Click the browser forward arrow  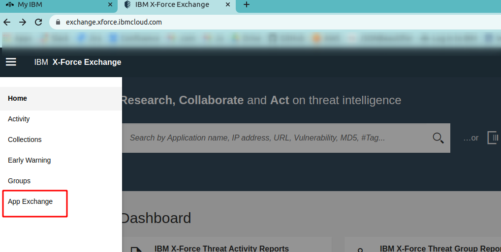tap(23, 22)
